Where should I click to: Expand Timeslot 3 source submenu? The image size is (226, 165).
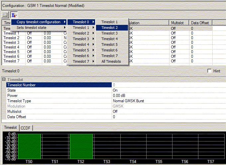pyautogui.click(x=81, y=39)
